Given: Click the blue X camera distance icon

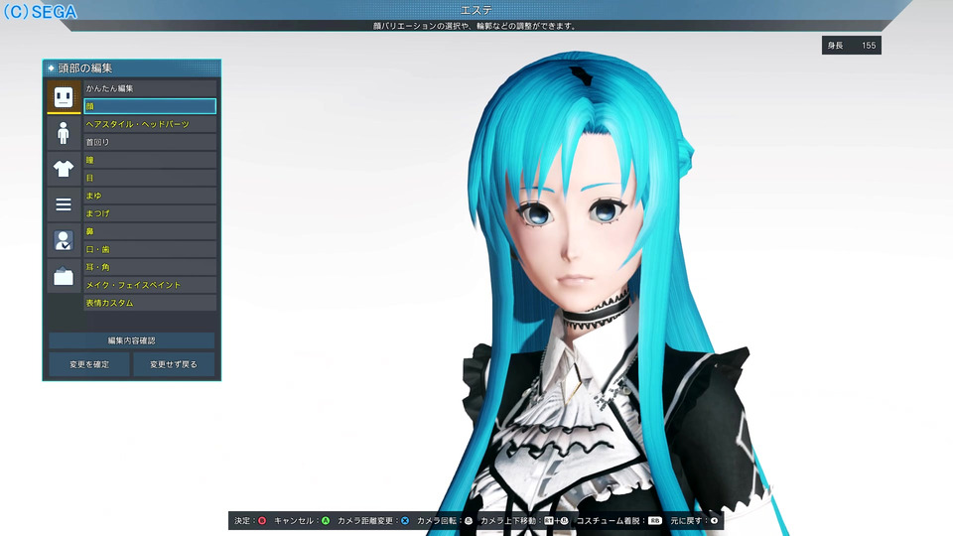Looking at the screenshot, I should pyautogui.click(x=405, y=521).
